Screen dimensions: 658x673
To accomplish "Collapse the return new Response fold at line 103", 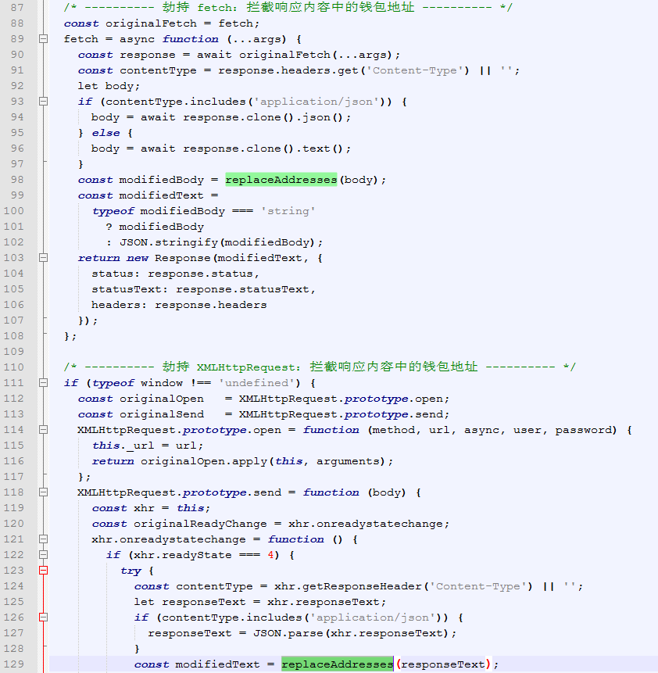I will tap(43, 258).
